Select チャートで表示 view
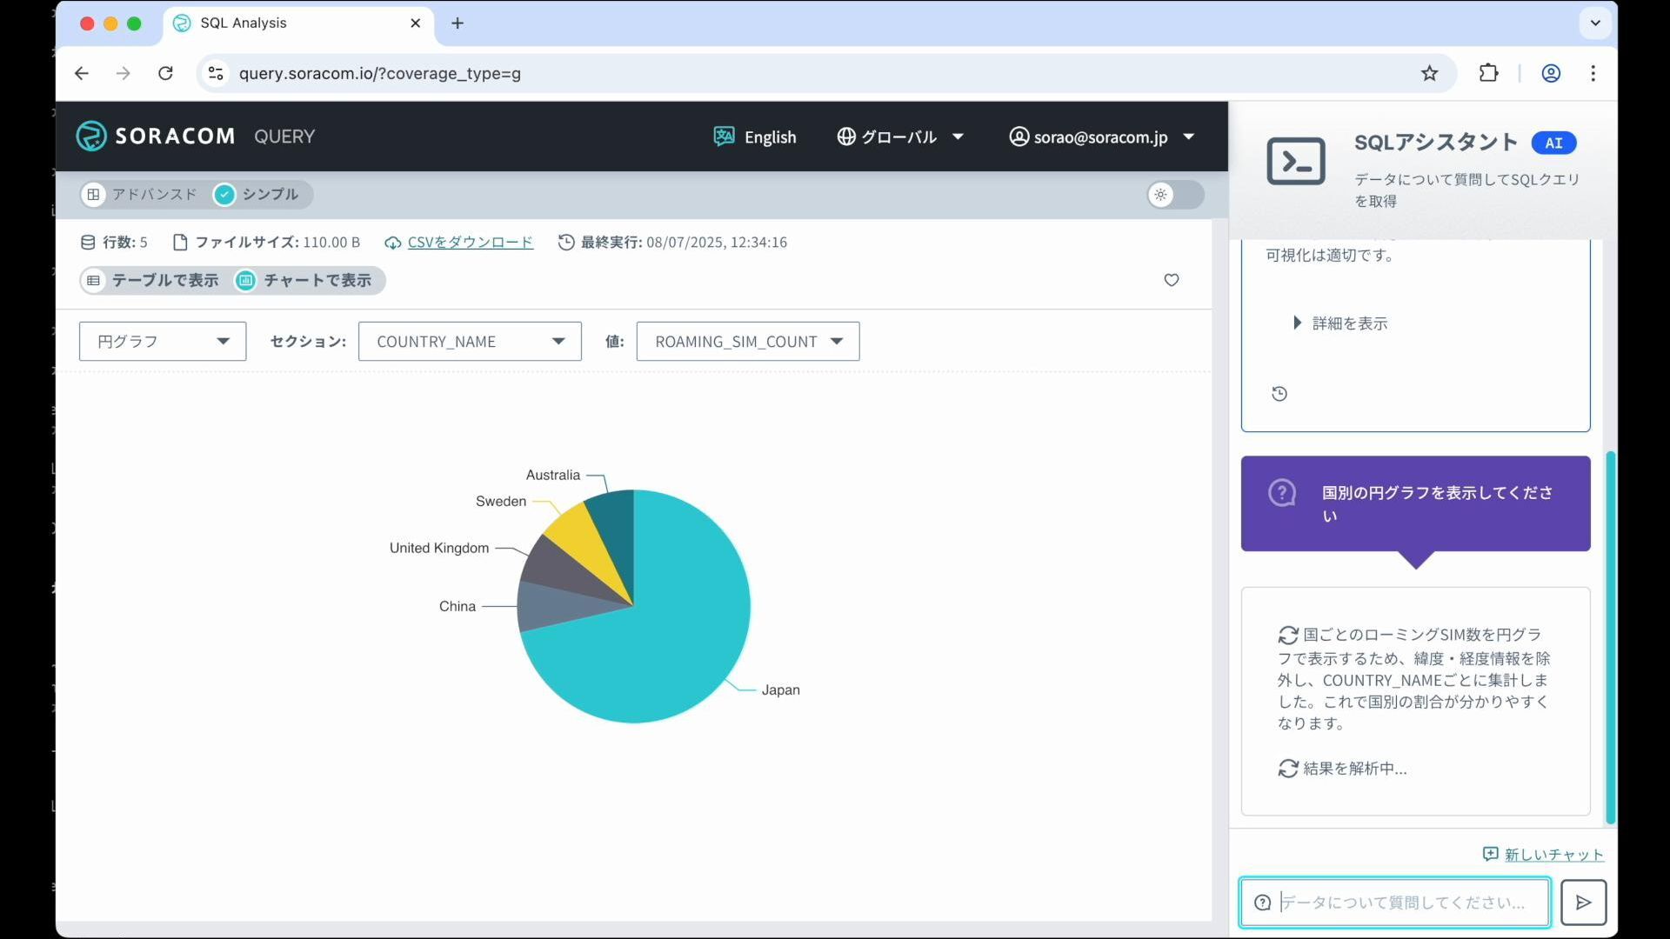This screenshot has height=939, width=1670. coord(305,280)
